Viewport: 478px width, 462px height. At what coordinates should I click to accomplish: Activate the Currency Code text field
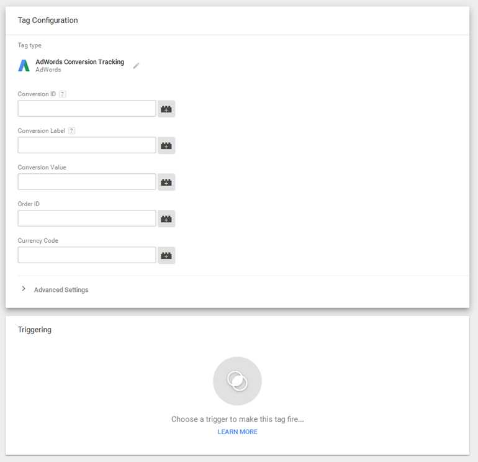[x=87, y=255]
